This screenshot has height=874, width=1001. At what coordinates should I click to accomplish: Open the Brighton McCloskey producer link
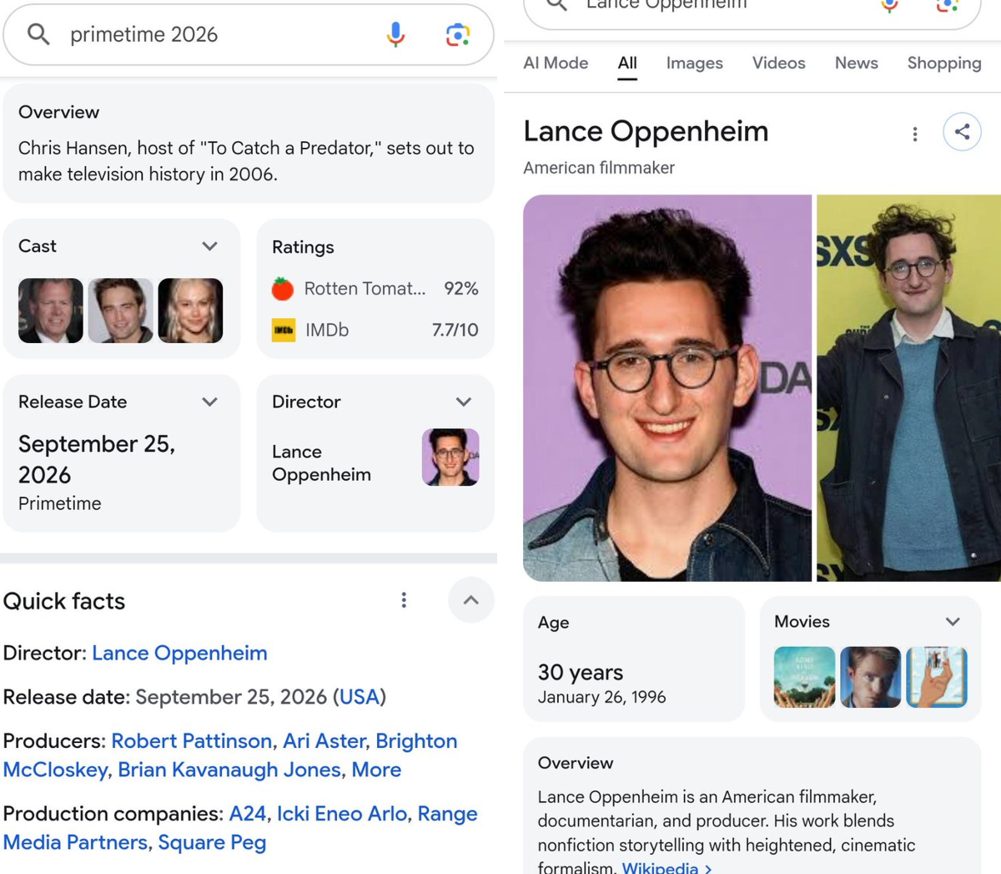click(230, 755)
